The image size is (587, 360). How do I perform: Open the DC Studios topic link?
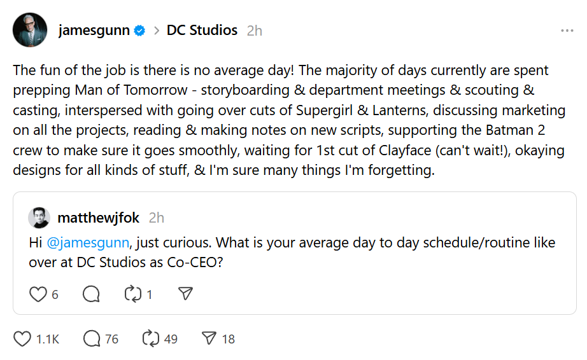click(x=202, y=30)
